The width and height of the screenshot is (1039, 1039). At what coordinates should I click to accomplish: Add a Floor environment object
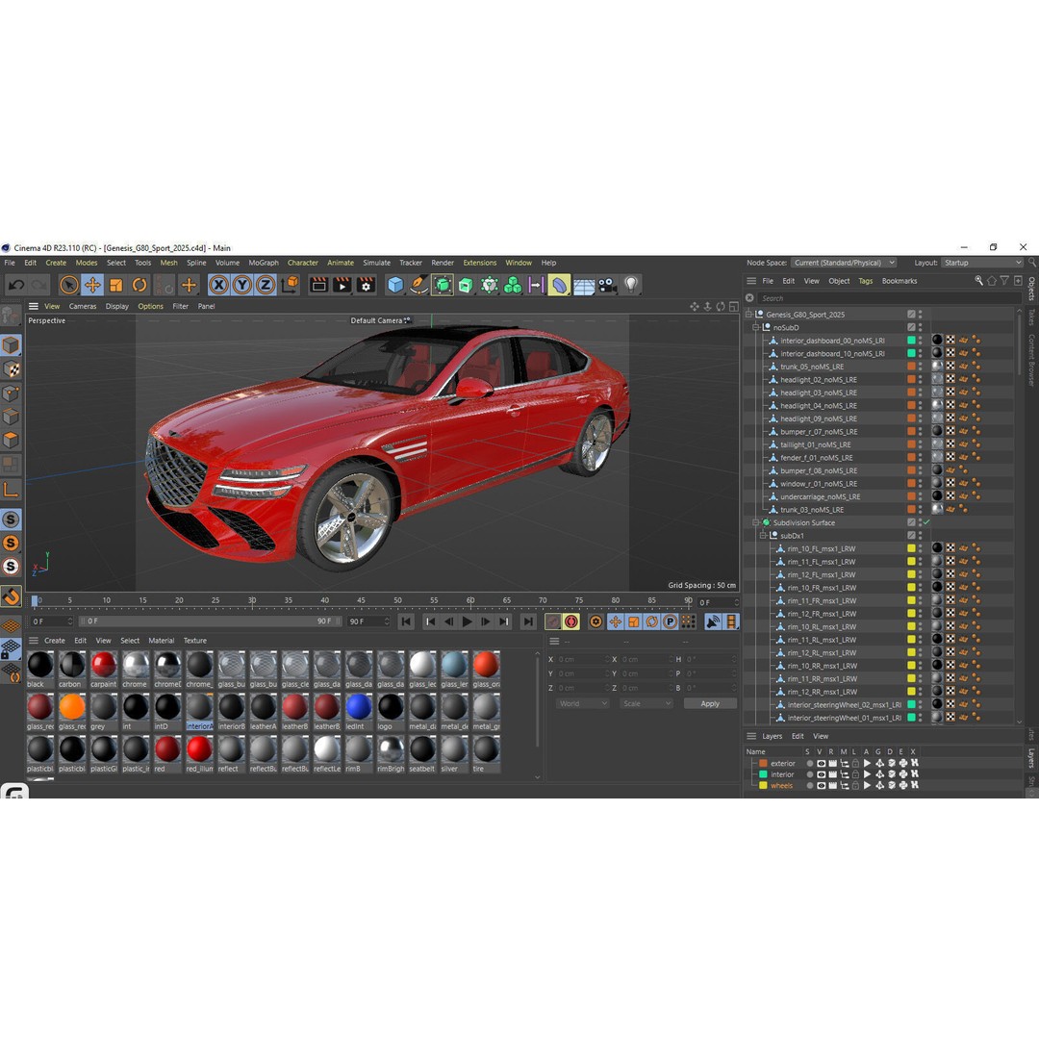(584, 286)
